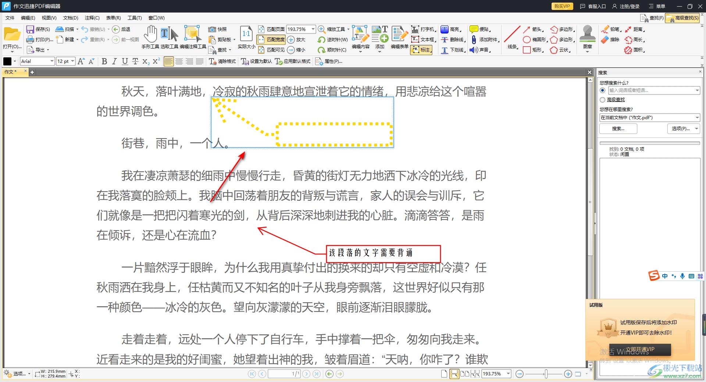Image resolution: width=706 pixels, height=382 pixels.
Task: Select the simple search radio button
Action: [602, 90]
